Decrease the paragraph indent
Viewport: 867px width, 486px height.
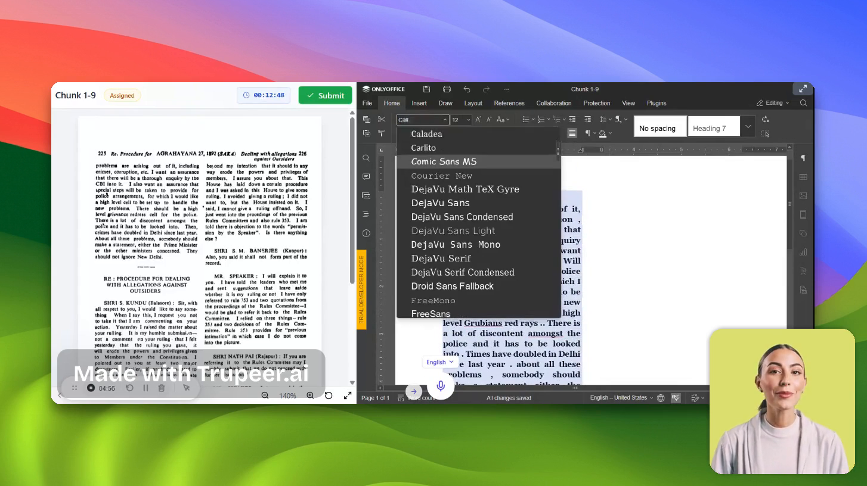pos(572,120)
